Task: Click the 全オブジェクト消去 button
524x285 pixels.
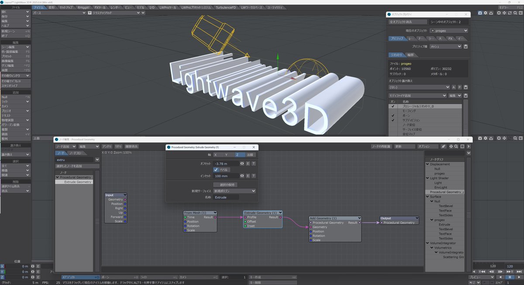Action: click(x=408, y=22)
